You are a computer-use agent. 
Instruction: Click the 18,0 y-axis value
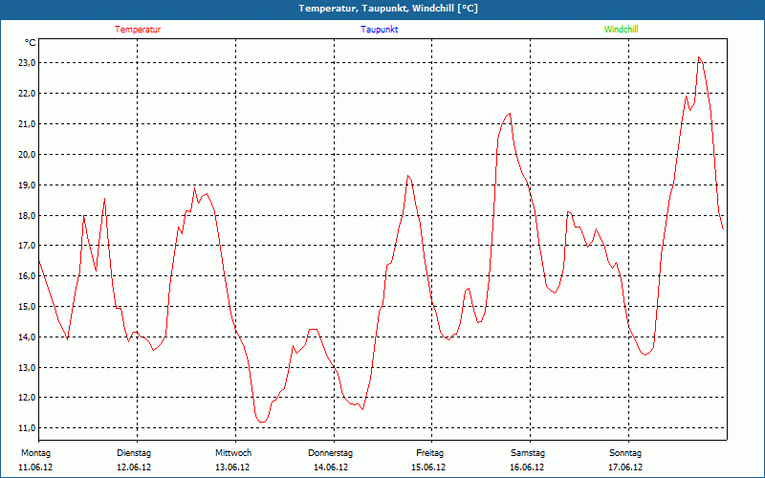point(27,215)
